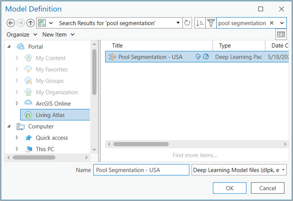
Task: Expand the My Content tree node
Action: [18, 58]
